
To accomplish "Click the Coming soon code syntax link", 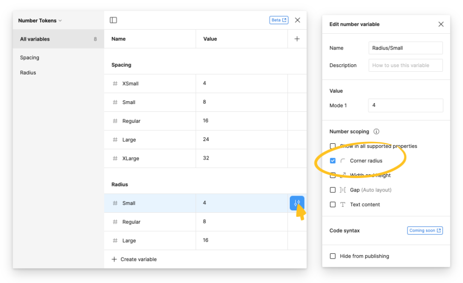I will click(425, 230).
